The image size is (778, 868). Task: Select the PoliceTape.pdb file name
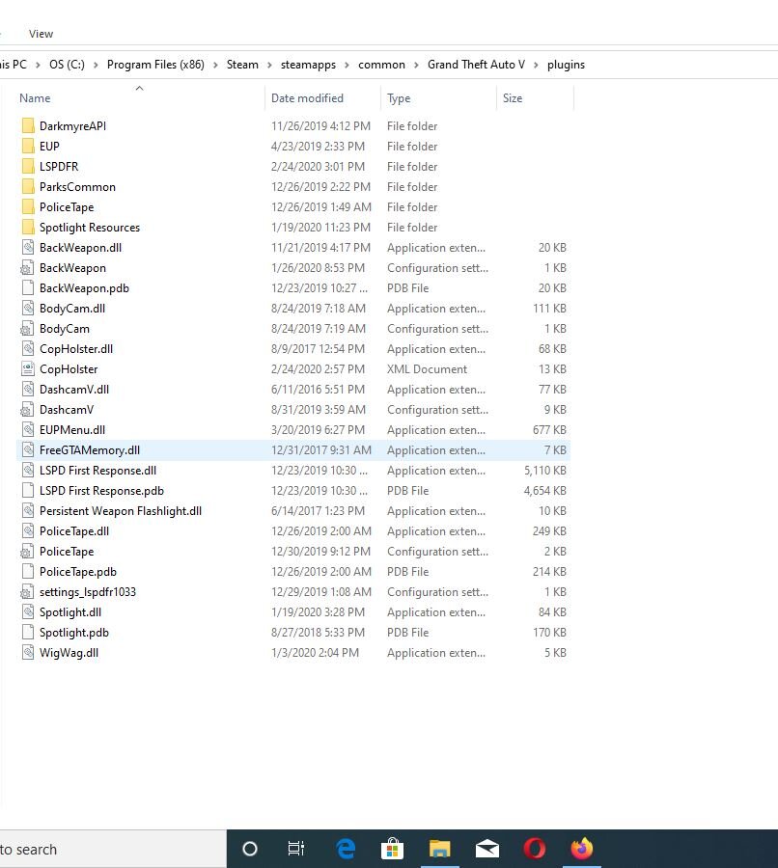coord(78,572)
